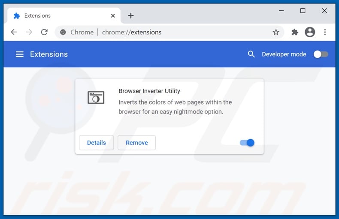339x219 pixels.
Task: Open Details for Browser Inverter Utility
Action: [97, 143]
